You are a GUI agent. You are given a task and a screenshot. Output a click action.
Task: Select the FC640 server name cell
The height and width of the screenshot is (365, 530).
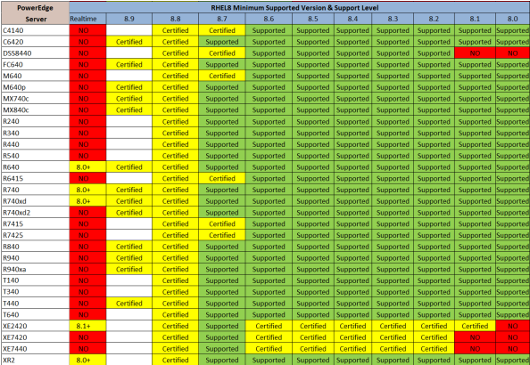(x=35, y=64)
